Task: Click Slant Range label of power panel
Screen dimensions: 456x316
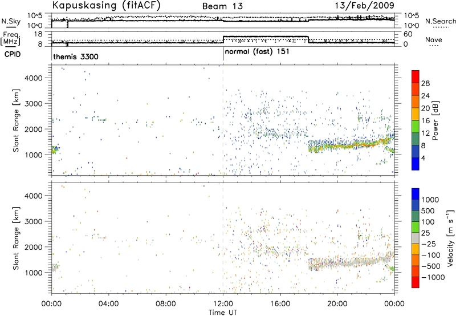Action: [x=16, y=120]
